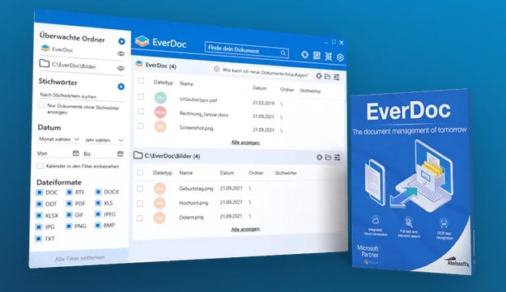Select file name 'Screenshot.png'
The height and width of the screenshot is (292, 506).
point(196,128)
